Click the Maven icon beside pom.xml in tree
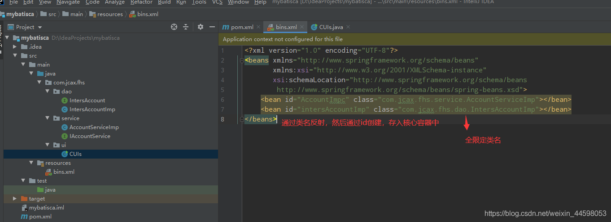This screenshot has height=222, width=611. pos(24,217)
